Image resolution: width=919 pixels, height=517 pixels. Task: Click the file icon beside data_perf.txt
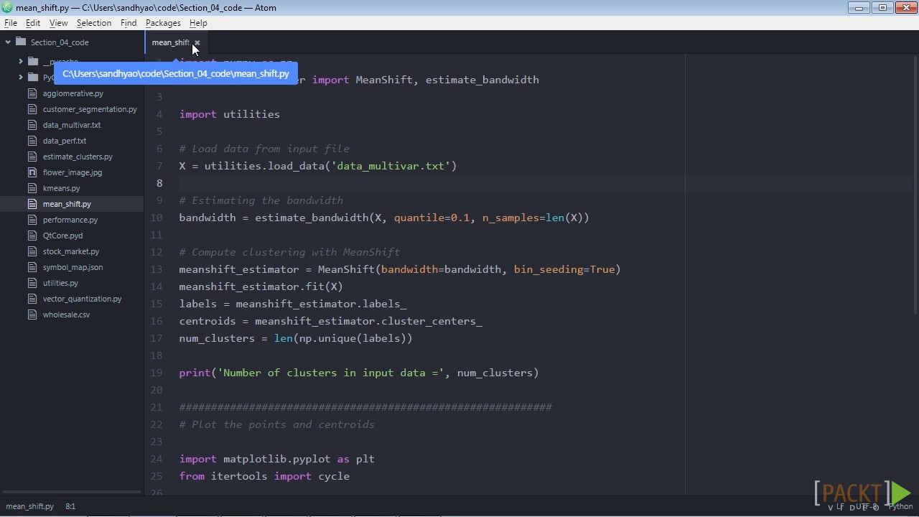[x=32, y=141]
